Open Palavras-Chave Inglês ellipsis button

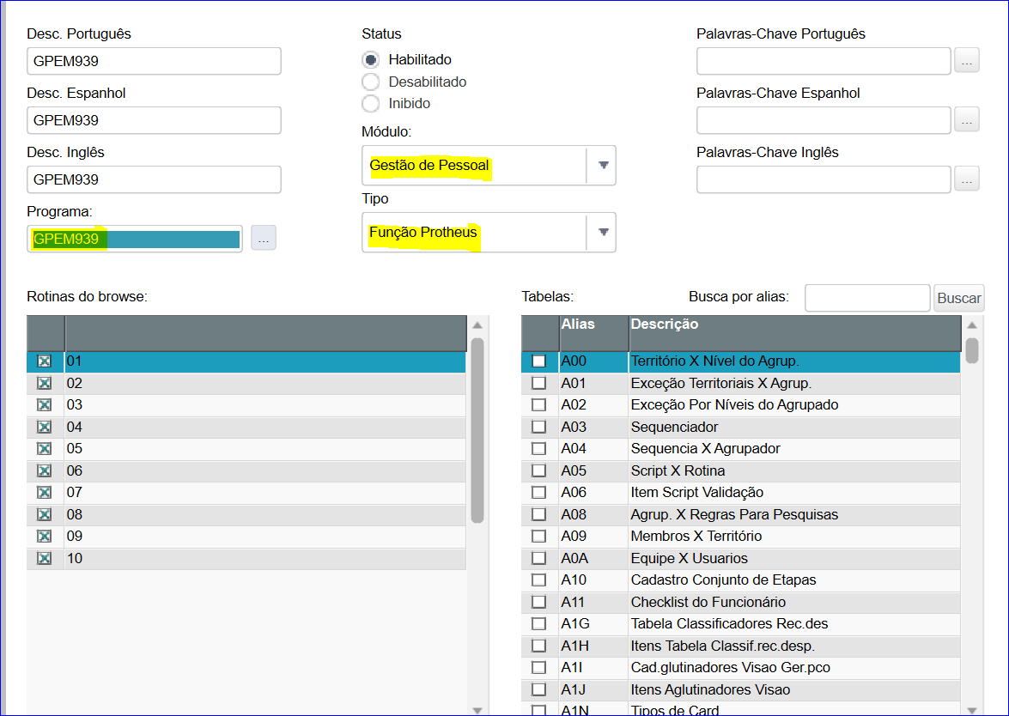tap(967, 179)
